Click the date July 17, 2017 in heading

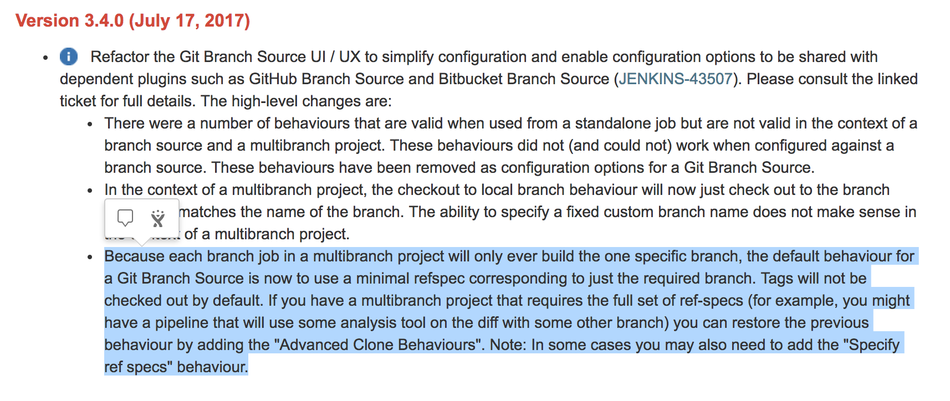pyautogui.click(x=190, y=20)
